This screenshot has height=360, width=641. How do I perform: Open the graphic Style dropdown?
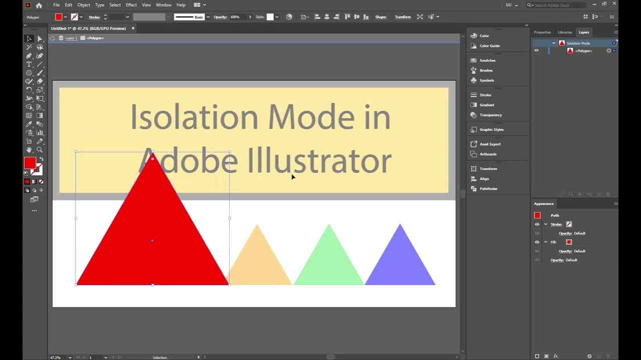(277, 17)
